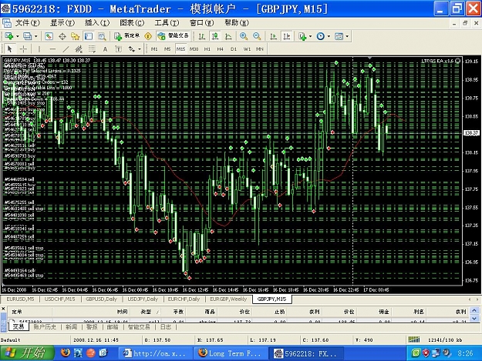Select the Vertical Line drawing tool
Screen dimensions: 482x361
[39, 48]
